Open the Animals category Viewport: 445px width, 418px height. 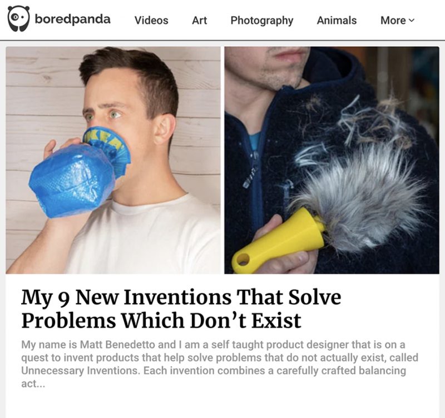tap(337, 21)
